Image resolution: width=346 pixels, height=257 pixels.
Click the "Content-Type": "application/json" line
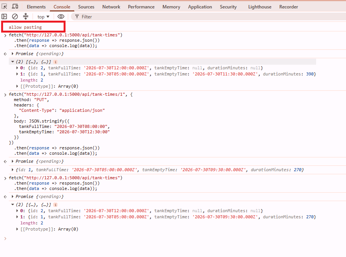(x=62, y=110)
